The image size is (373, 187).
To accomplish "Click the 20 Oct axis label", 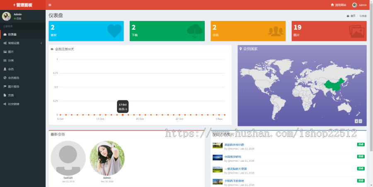I will (140, 119).
